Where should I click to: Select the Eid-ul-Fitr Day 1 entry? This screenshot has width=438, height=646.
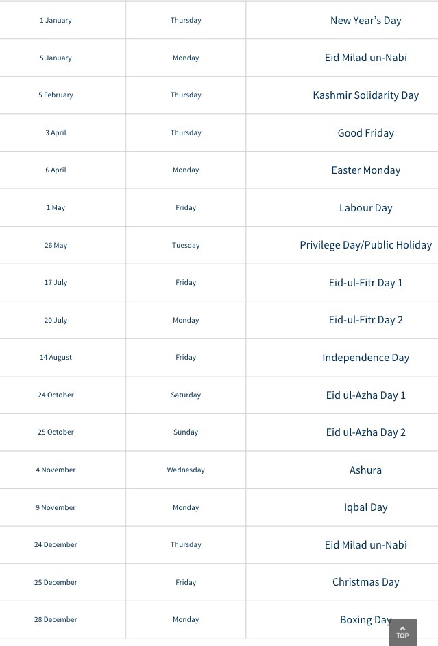coord(365,283)
